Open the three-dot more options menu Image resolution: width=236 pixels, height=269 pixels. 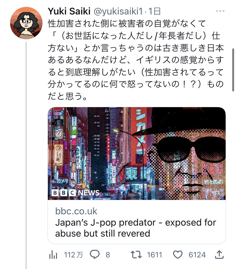(220, 11)
